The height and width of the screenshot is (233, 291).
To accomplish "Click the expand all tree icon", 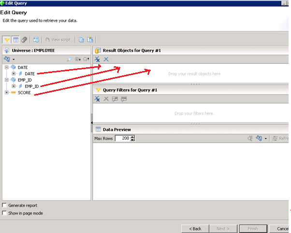I will (77, 59).
